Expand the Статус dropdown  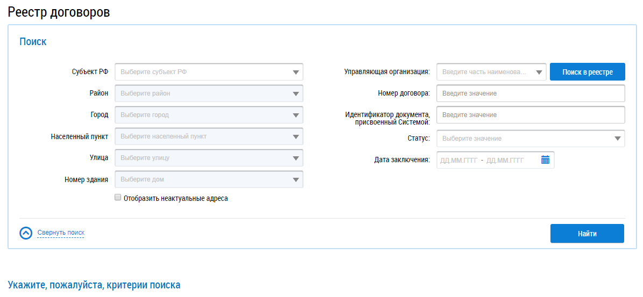point(530,139)
